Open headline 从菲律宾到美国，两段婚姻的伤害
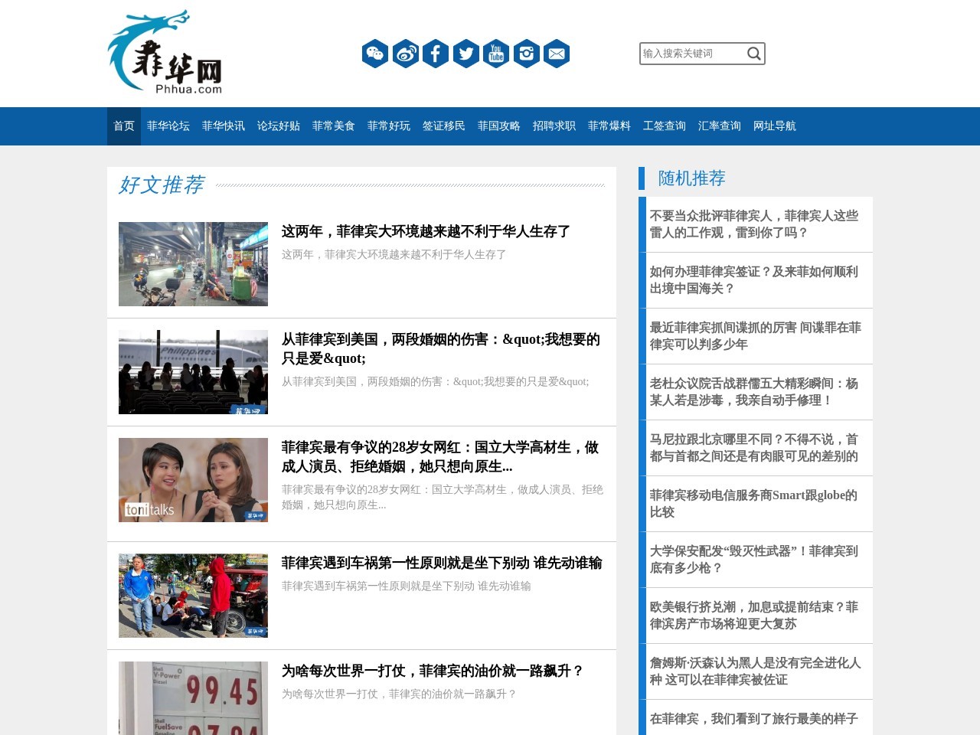The height and width of the screenshot is (735, 980). [441, 348]
